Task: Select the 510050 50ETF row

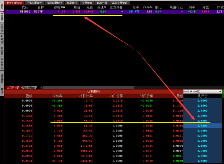Action: point(114,11)
